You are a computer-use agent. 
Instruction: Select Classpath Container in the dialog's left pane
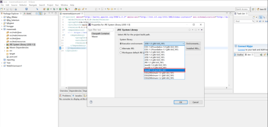(100, 34)
